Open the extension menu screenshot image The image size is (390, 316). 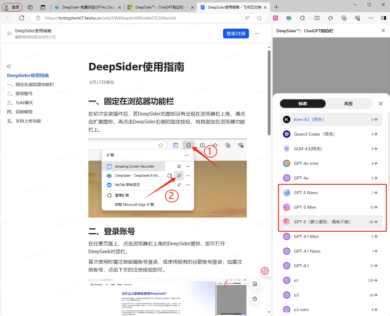[168, 178]
